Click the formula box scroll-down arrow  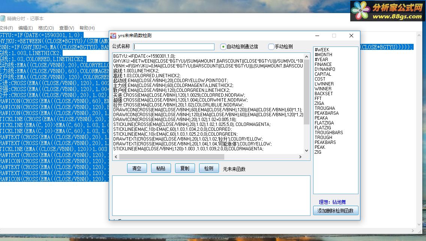coord(306,151)
